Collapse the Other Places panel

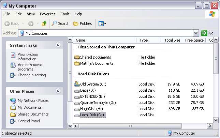click(58, 91)
